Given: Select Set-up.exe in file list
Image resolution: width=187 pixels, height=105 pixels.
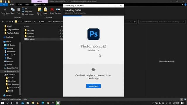Looking at the screenshot, I should [31, 39].
